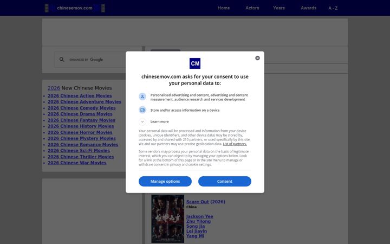390x244 pixels.
Task: Open the Scare Out (2026) movie poster
Action: [x=167, y=219]
